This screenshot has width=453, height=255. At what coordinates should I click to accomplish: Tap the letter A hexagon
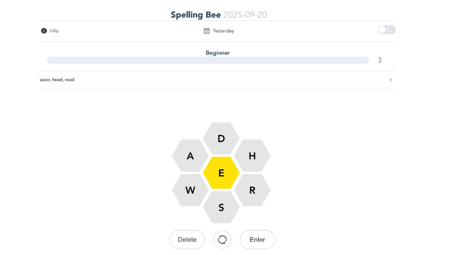pyautogui.click(x=190, y=156)
